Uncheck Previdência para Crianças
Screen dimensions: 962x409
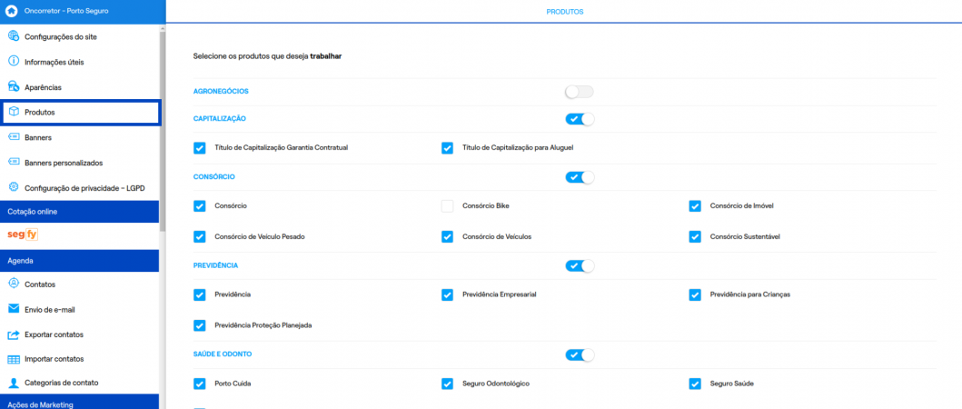click(x=695, y=294)
